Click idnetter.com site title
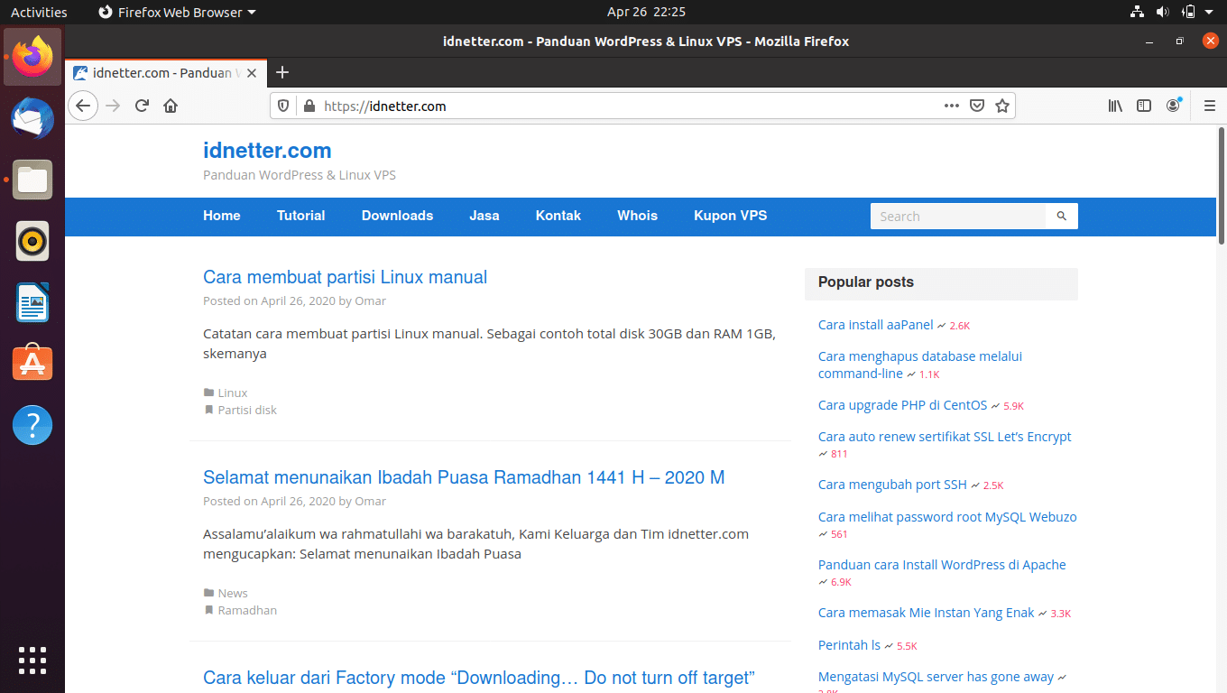The image size is (1227, 693). (x=267, y=151)
